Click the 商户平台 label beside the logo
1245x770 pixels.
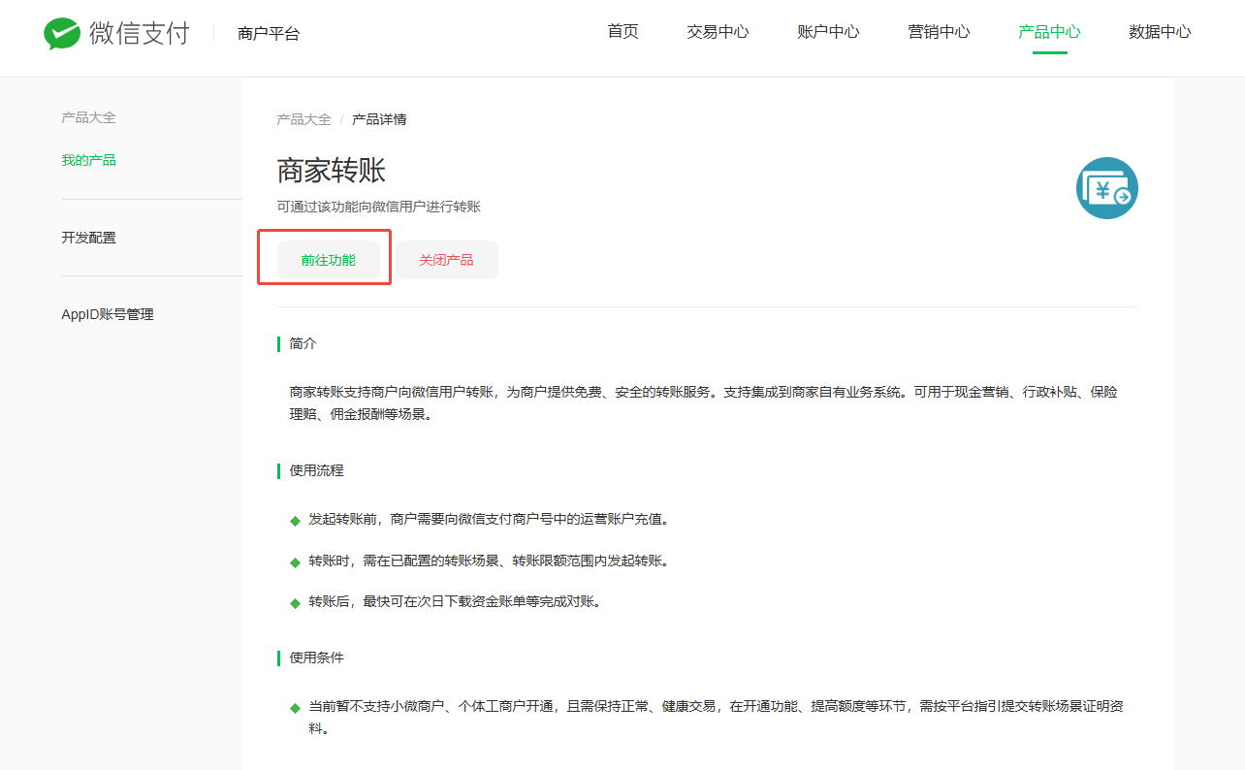point(269,34)
